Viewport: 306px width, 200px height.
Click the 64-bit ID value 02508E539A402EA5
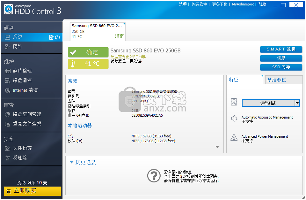tap(147, 115)
